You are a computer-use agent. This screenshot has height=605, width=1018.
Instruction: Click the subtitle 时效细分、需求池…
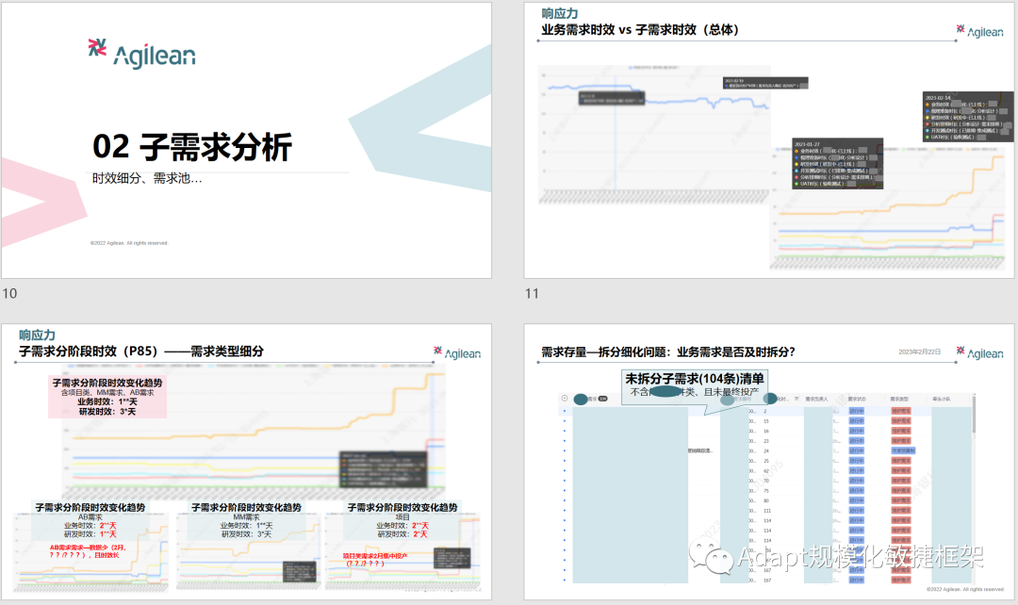coord(147,178)
